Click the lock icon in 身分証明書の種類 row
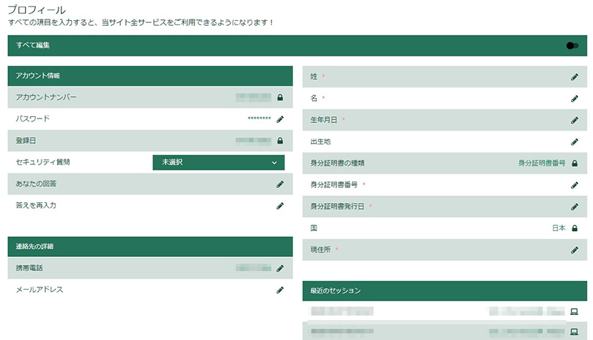The image size is (593, 340). 574,164
